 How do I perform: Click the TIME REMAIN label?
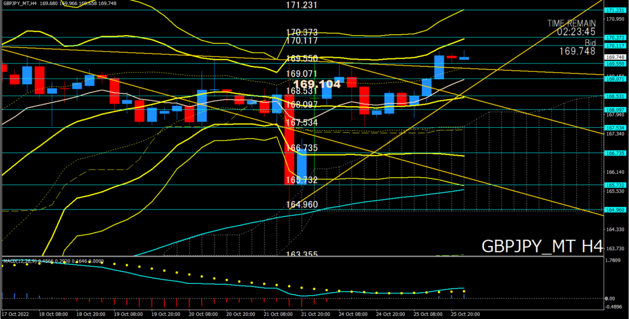(572, 23)
